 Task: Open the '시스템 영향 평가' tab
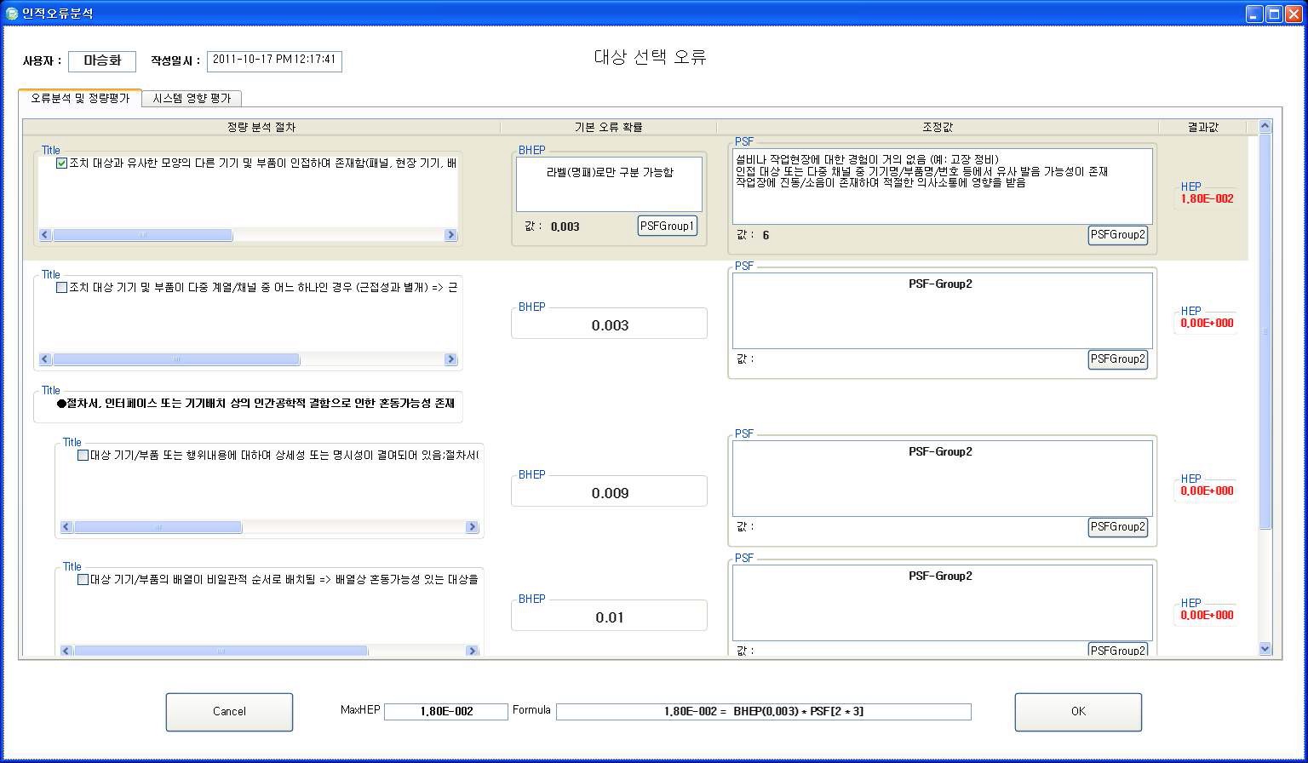click(192, 99)
